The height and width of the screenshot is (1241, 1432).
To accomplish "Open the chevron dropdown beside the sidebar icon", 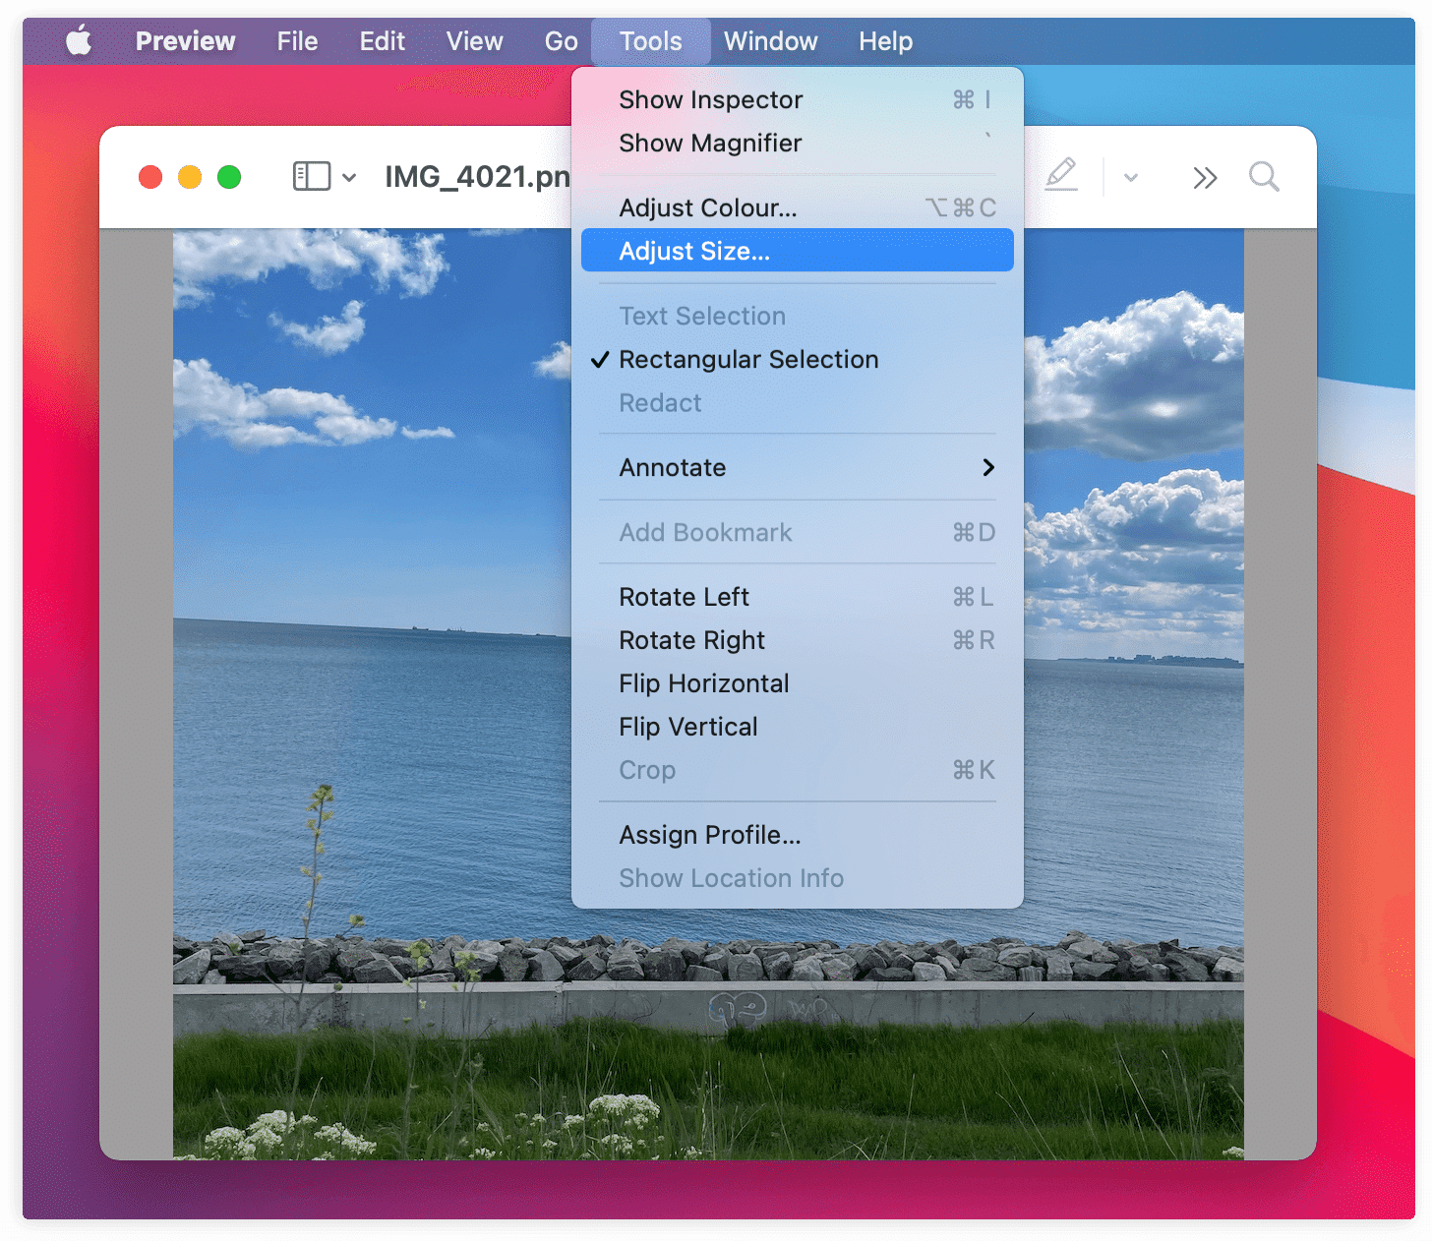I will tap(350, 178).
